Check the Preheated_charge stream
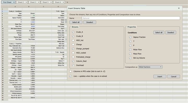The image size is (188, 103). coord(73,57)
